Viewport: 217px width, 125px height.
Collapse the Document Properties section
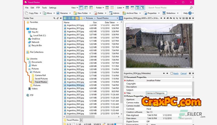(x=125, y=77)
